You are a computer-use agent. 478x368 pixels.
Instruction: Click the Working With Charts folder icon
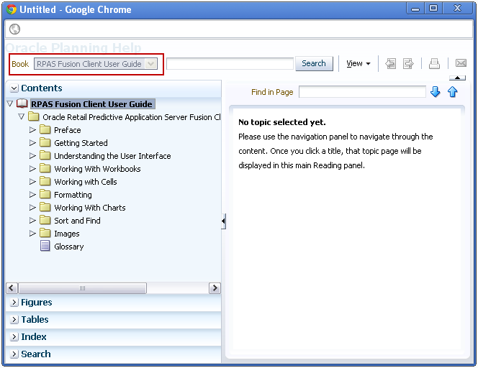point(45,207)
